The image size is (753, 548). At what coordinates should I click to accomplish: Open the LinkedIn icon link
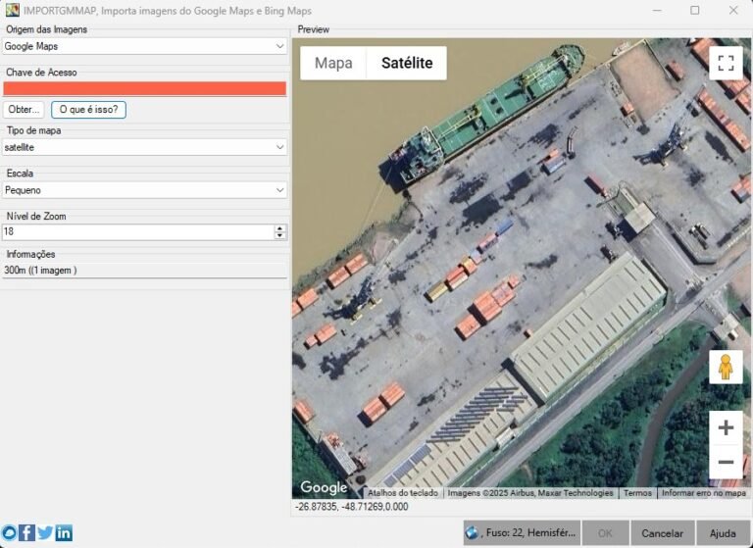[x=64, y=532]
